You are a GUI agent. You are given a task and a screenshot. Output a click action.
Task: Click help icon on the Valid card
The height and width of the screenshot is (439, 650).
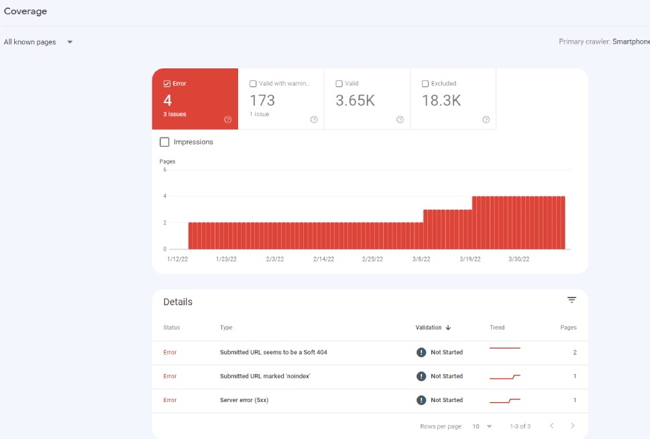coord(400,120)
